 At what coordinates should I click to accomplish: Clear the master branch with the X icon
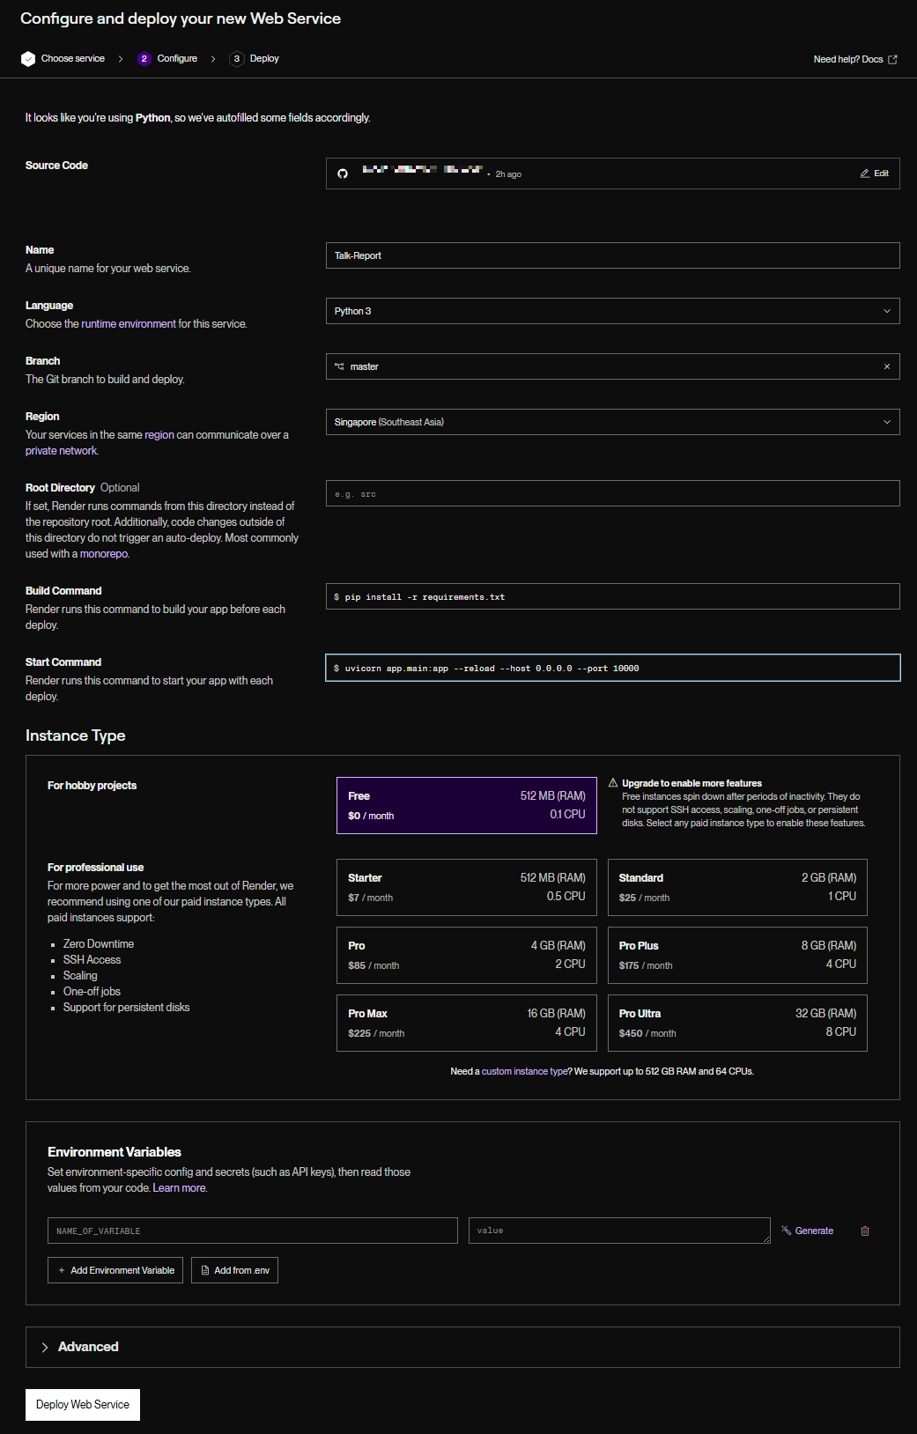(887, 366)
